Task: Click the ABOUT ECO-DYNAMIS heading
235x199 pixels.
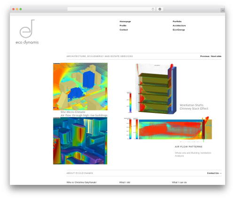Action: point(80,173)
